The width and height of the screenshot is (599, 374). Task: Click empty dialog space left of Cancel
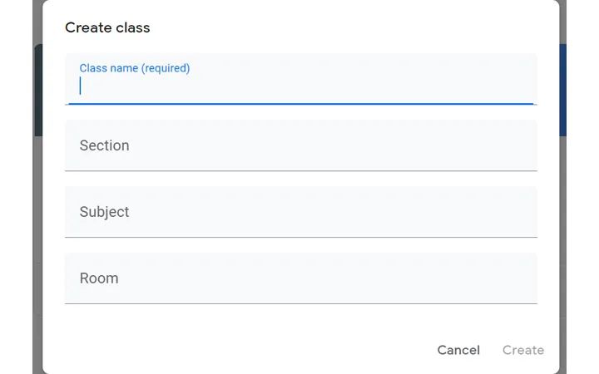pos(250,350)
